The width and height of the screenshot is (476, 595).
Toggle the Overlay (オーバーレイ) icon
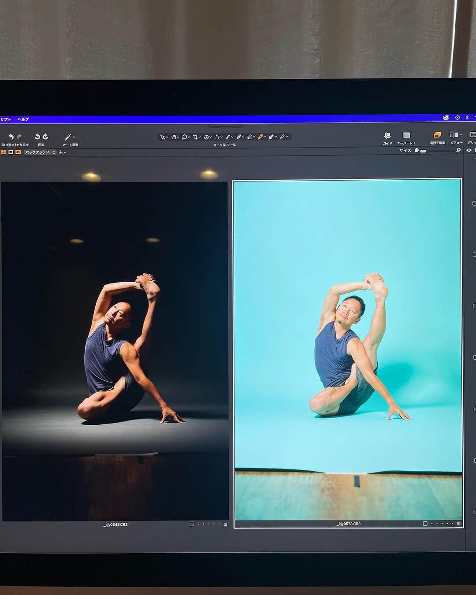pos(406,135)
